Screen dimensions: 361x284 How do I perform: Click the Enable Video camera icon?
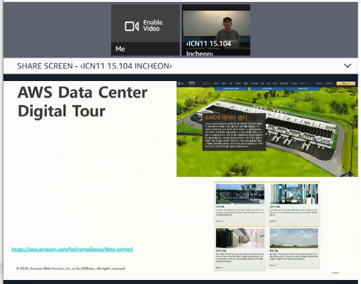(x=132, y=26)
